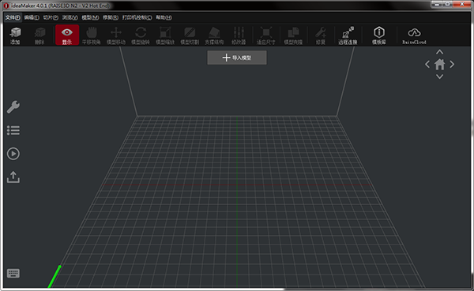Open the Remote connection (远程连接) icon

click(348, 35)
